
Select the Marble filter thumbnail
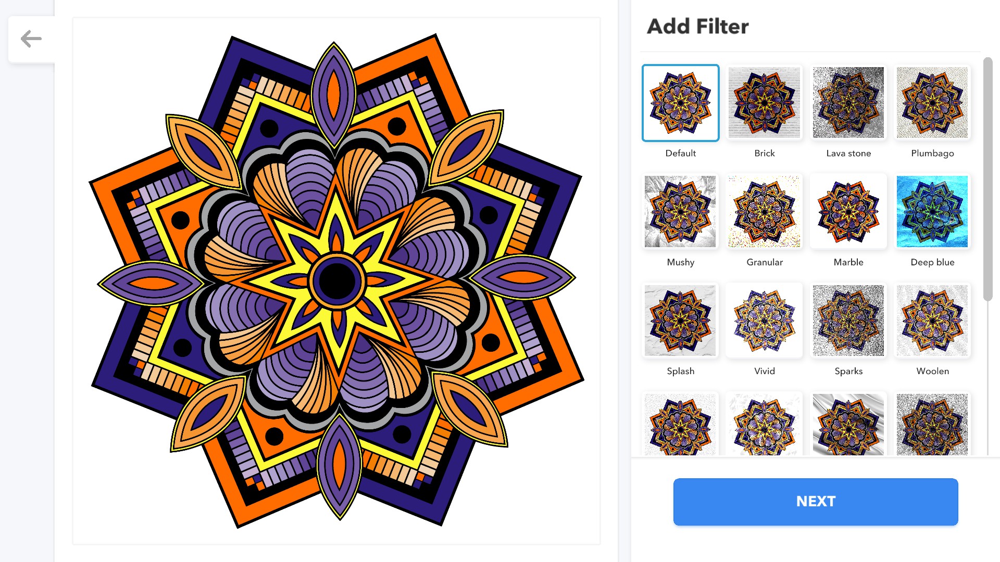coord(848,212)
